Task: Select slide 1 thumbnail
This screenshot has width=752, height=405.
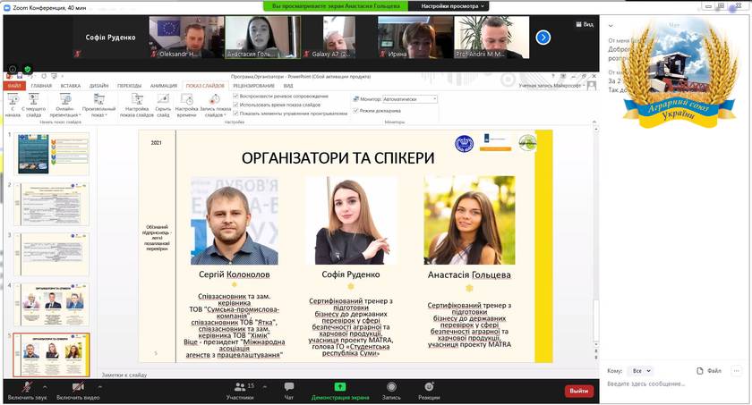Action: [51, 154]
